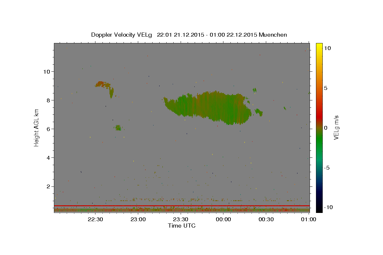Click the 'VELg m/s' colorbar label
The height and width of the screenshot is (255, 383).
336,128
